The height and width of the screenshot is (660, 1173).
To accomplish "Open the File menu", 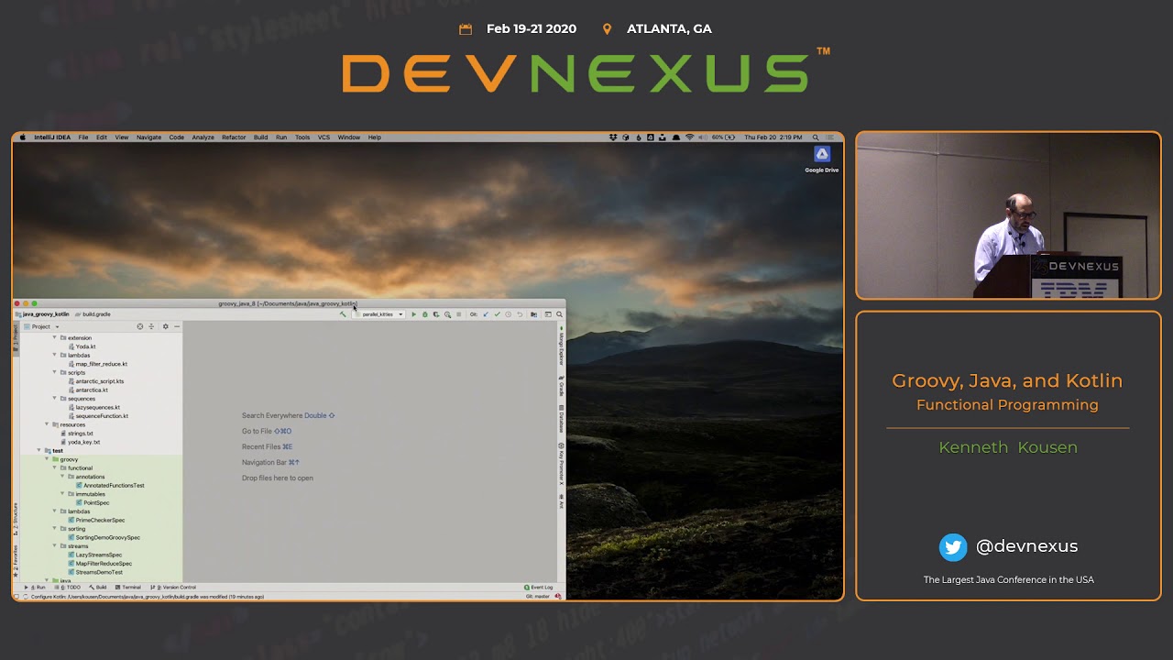I will [x=82, y=137].
